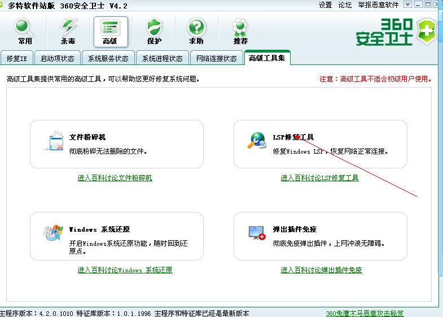This screenshot has height=317, width=443.
Task: Open 论坛 in the title bar
Action: [345, 5]
